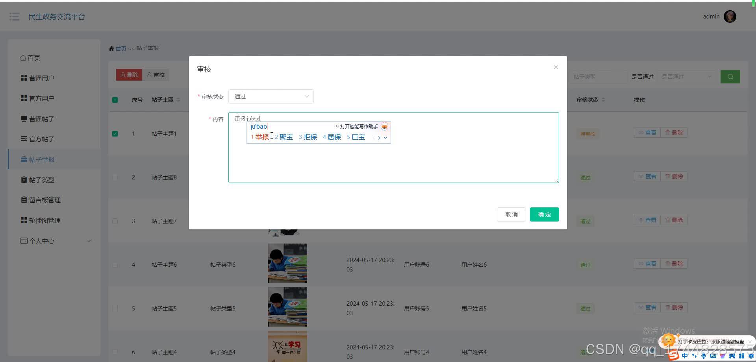Click 删除 for row 5 帖子主题5

[674, 307]
